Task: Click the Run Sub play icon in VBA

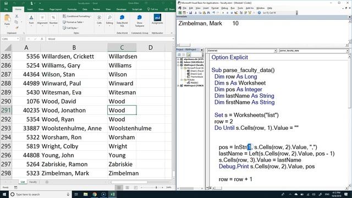Action: coord(223,13)
